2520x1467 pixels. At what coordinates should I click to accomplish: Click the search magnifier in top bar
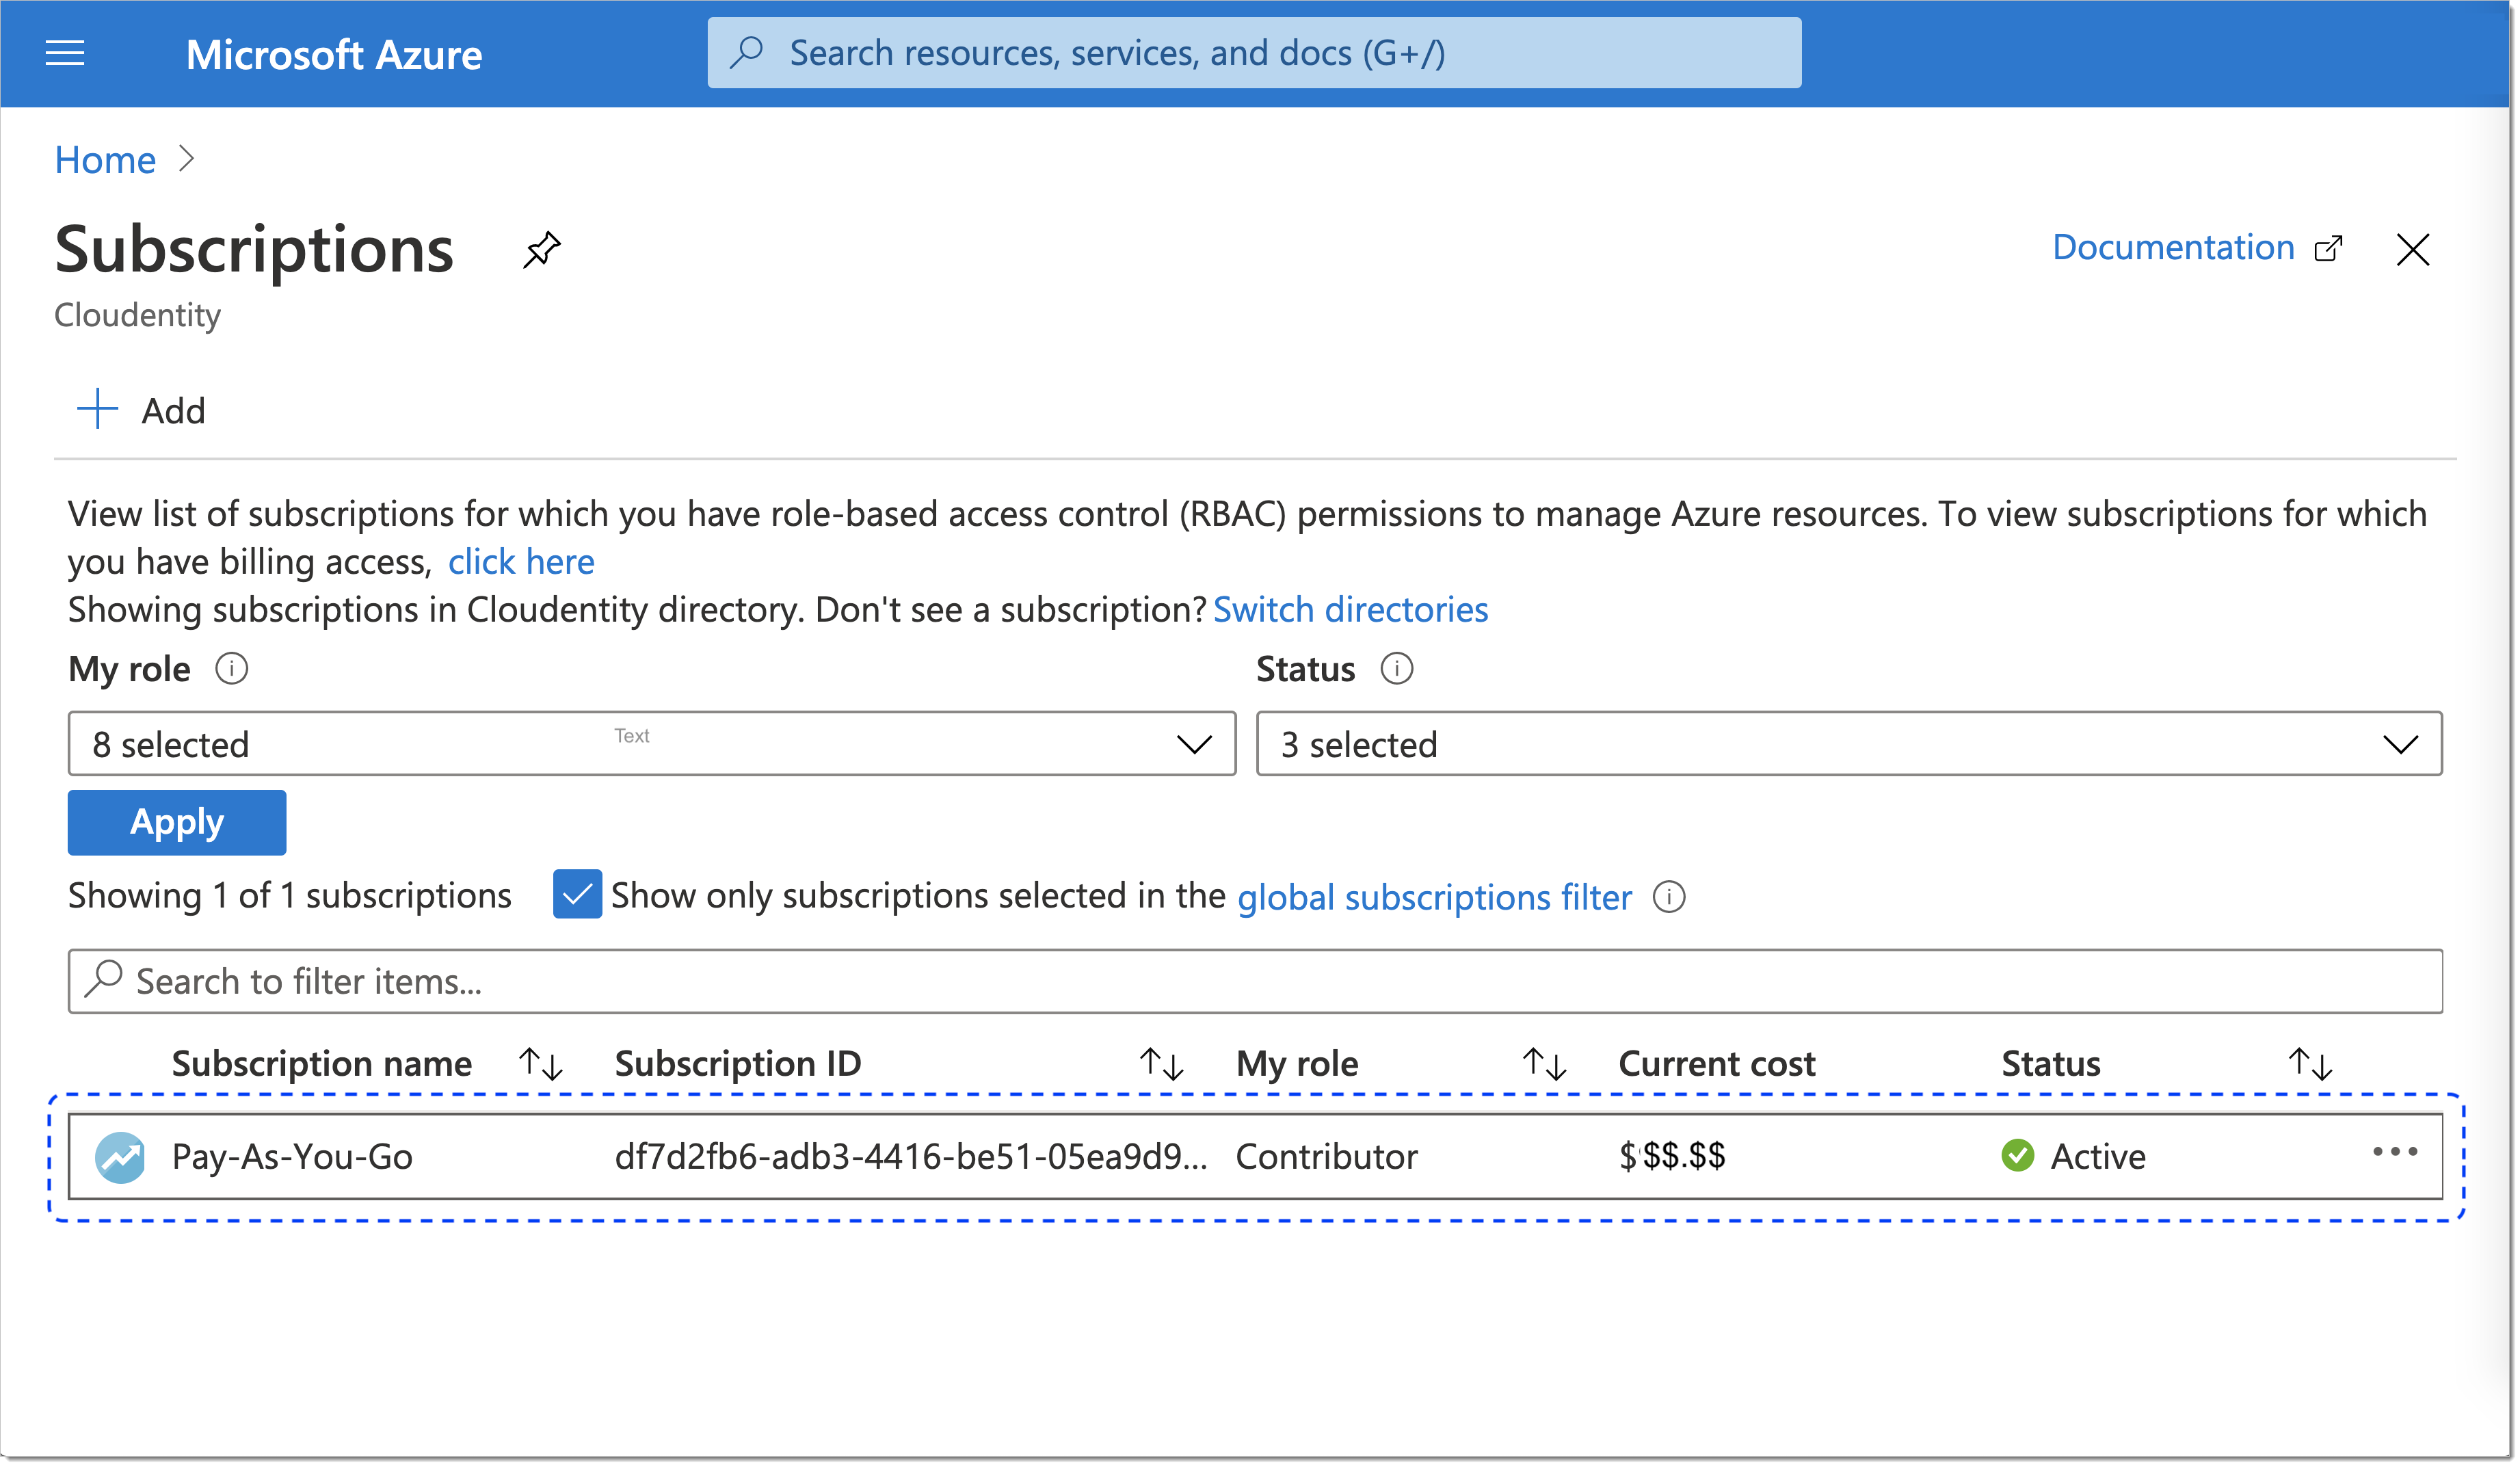click(747, 52)
